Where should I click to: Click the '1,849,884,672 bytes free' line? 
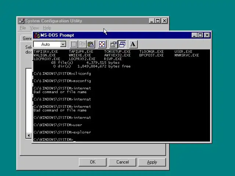tap(104, 66)
